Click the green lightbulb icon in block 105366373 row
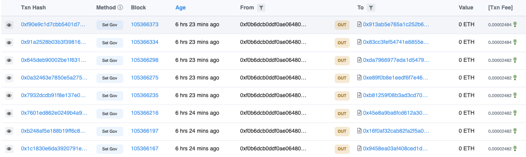This screenshot has height=157, width=526. (x=515, y=24)
